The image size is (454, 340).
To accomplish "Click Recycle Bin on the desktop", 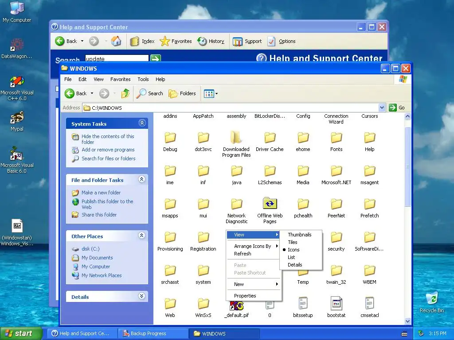I will (x=432, y=302).
